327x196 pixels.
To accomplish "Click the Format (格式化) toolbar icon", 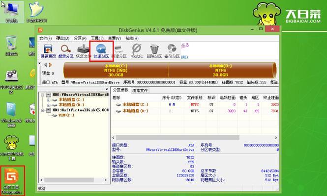I will 137,51.
